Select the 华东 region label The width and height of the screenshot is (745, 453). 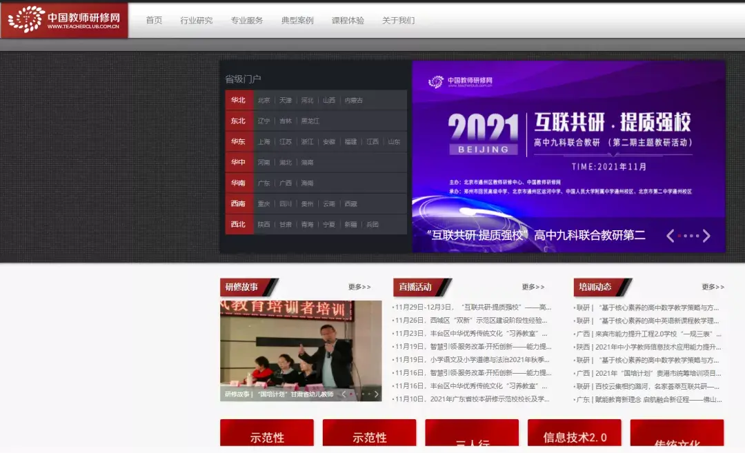(239, 141)
